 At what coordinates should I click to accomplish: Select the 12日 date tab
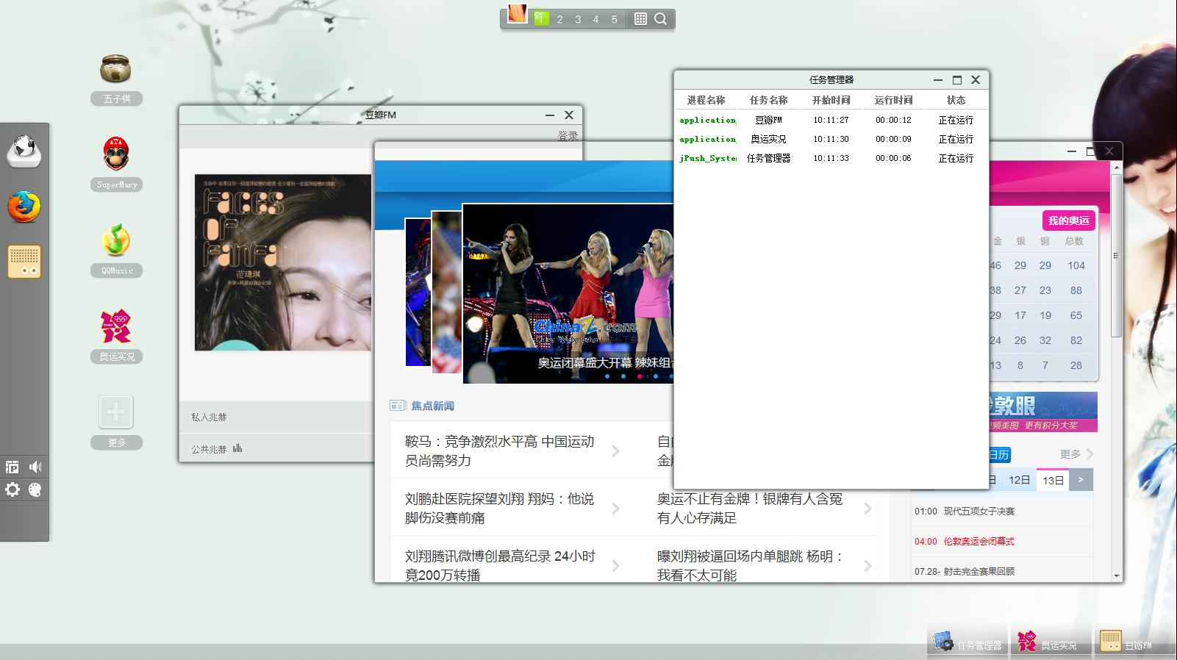tap(1019, 480)
